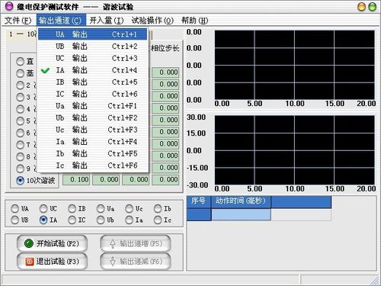
Task: Click the 0.100 field in 10次谐波 row
Action: click(76, 180)
